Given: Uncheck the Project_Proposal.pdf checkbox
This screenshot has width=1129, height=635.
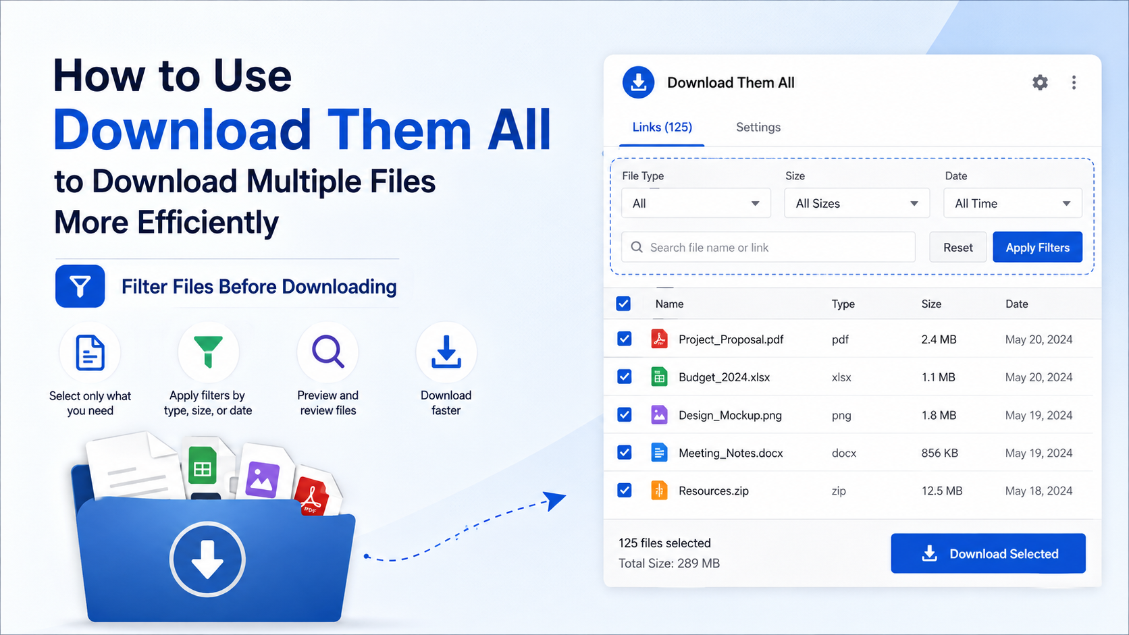Looking at the screenshot, I should tap(625, 339).
